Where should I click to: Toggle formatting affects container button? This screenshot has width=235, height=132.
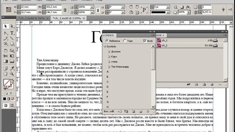pos(7,93)
